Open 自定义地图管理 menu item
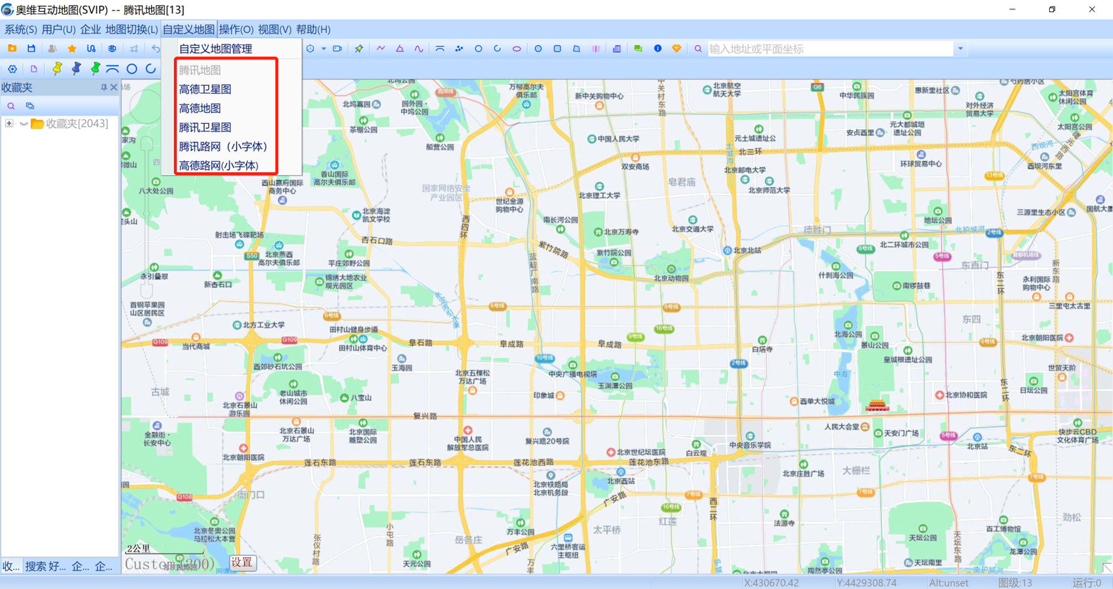1113x589 pixels. [x=215, y=49]
